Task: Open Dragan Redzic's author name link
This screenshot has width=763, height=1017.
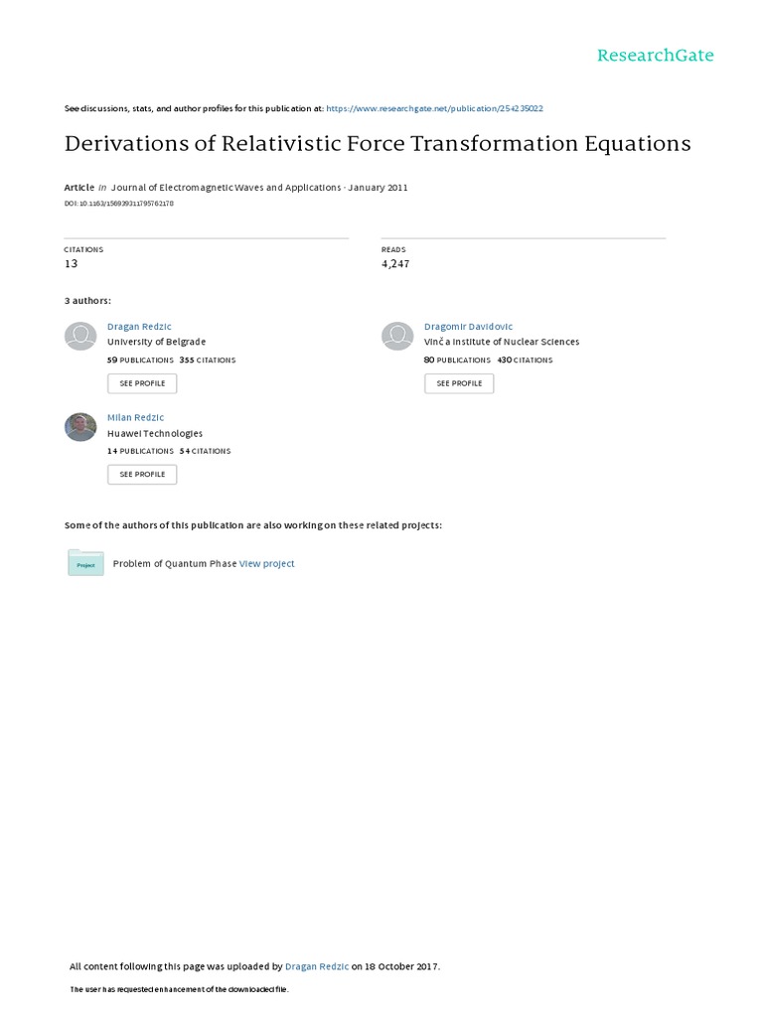Action: pos(136,327)
